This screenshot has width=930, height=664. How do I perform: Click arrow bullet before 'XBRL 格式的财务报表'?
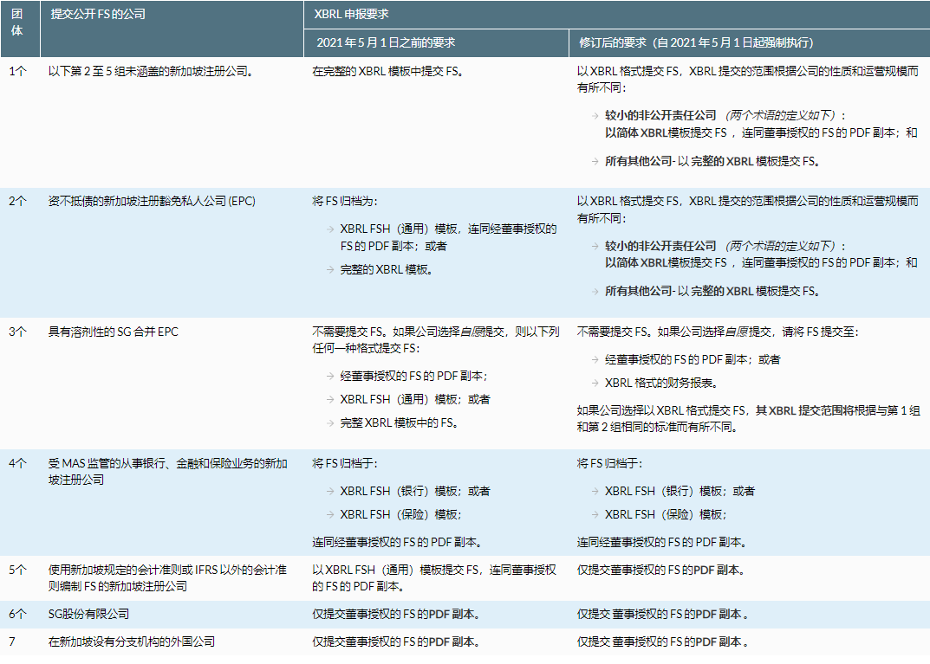tap(595, 383)
